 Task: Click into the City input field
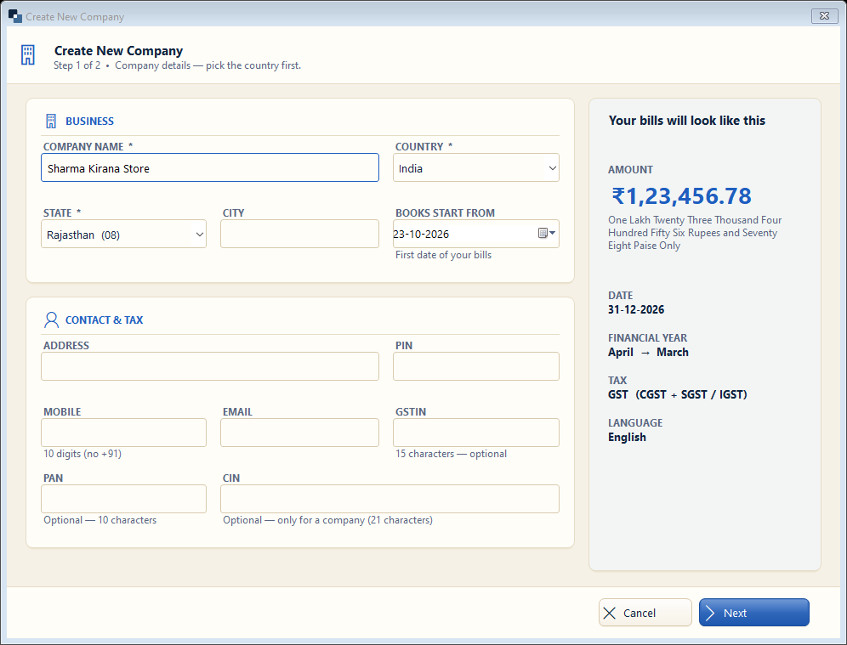point(300,235)
